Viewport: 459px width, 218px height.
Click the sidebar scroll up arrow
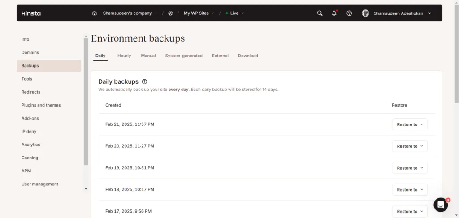(x=86, y=36)
